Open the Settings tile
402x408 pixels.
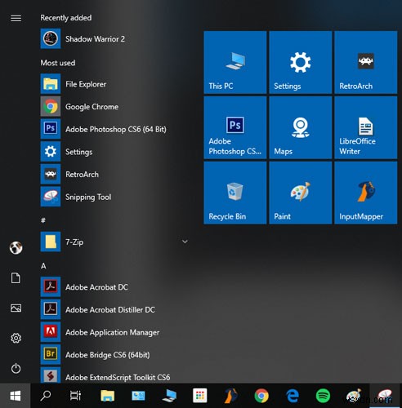point(301,62)
